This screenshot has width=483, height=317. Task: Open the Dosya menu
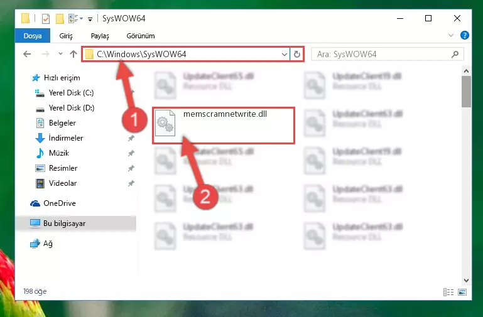click(32, 36)
